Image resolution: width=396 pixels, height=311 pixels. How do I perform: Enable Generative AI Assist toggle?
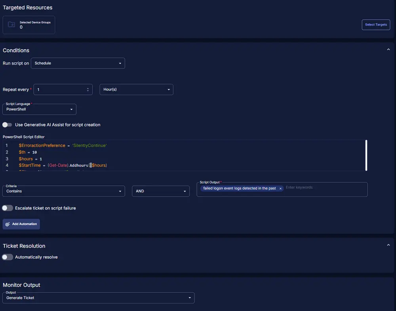coord(7,125)
